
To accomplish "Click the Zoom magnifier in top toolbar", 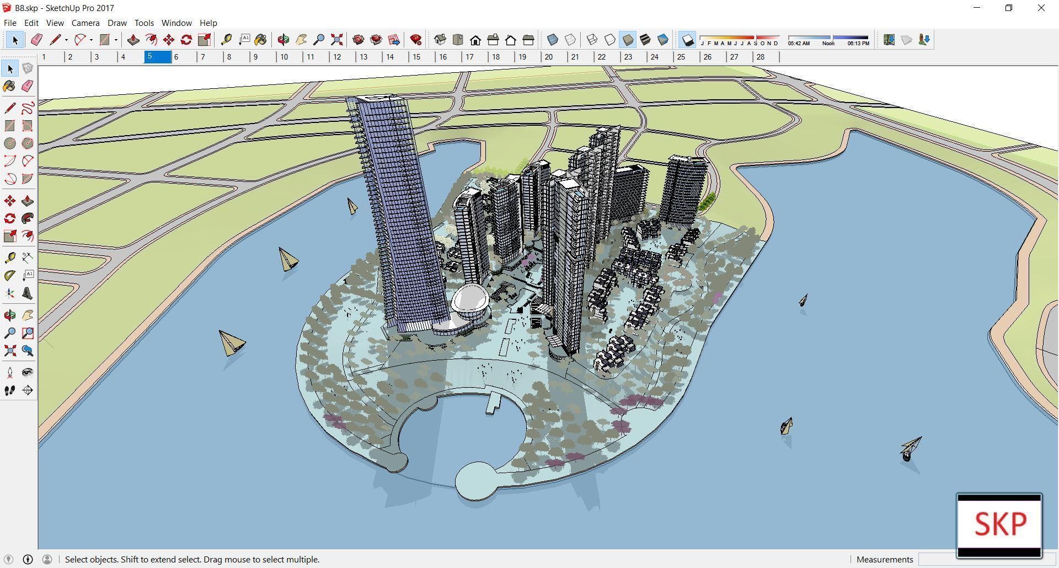I will [319, 40].
